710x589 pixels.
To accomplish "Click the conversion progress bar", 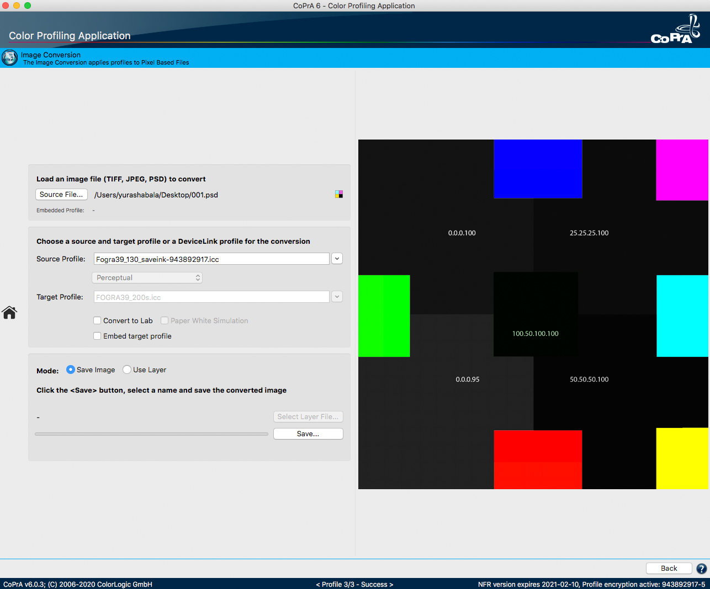I will coord(151,434).
